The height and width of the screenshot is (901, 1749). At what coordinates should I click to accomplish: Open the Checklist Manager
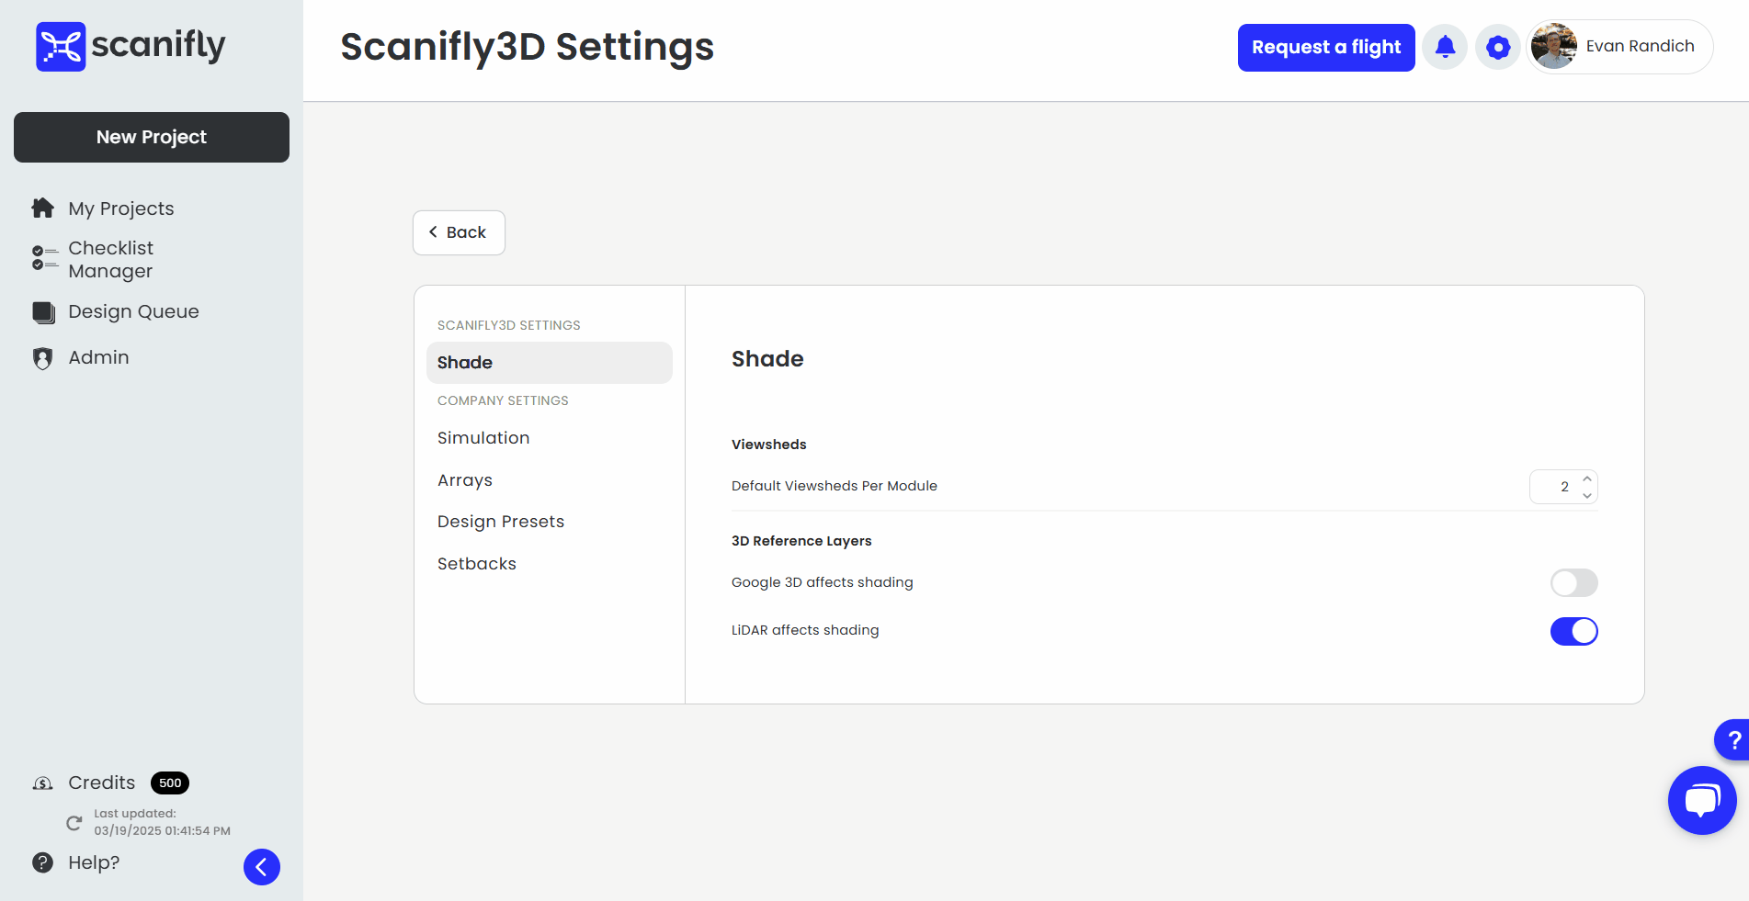point(110,259)
